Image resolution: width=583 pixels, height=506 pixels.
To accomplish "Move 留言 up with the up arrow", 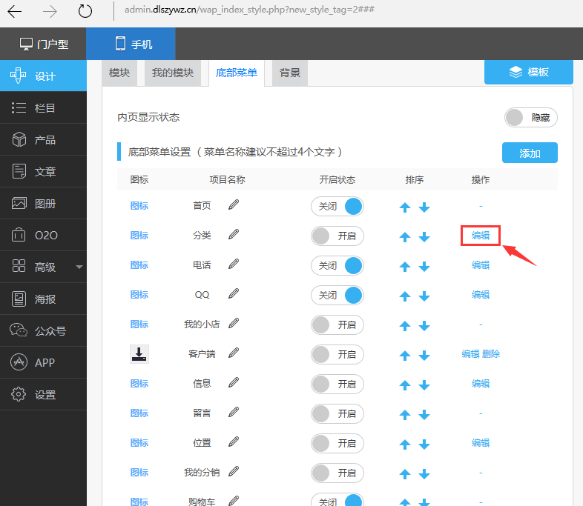I will [404, 415].
